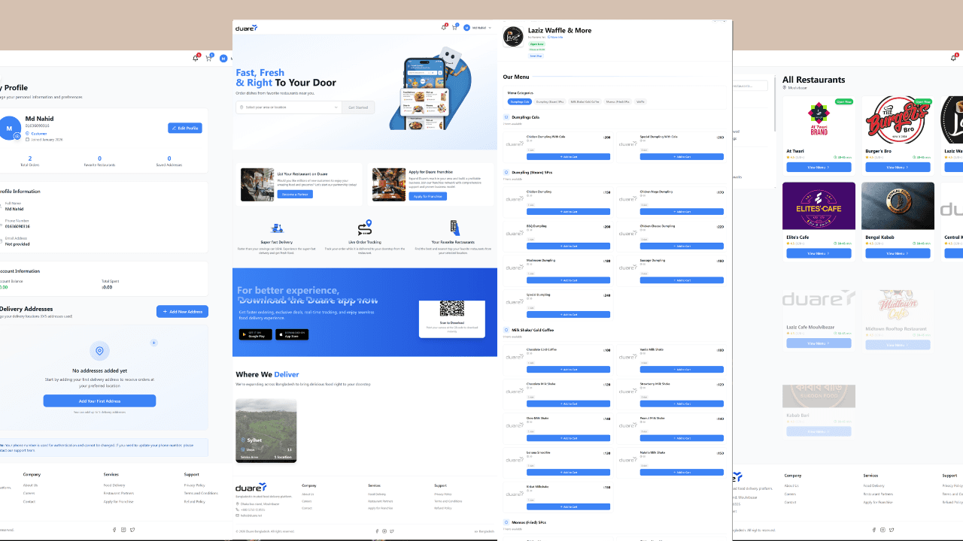The width and height of the screenshot is (963, 541).
Task: Open the select area or location dropdown
Action: (289, 107)
